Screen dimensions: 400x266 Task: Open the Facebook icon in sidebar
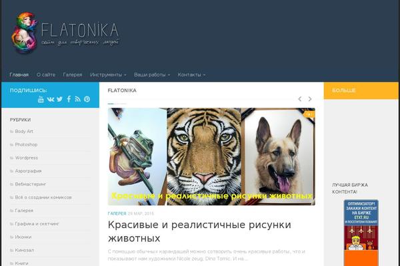point(69,99)
